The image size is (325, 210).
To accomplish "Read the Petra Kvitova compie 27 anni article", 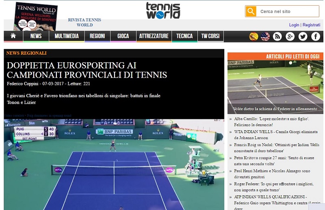I will (x=274, y=161).
